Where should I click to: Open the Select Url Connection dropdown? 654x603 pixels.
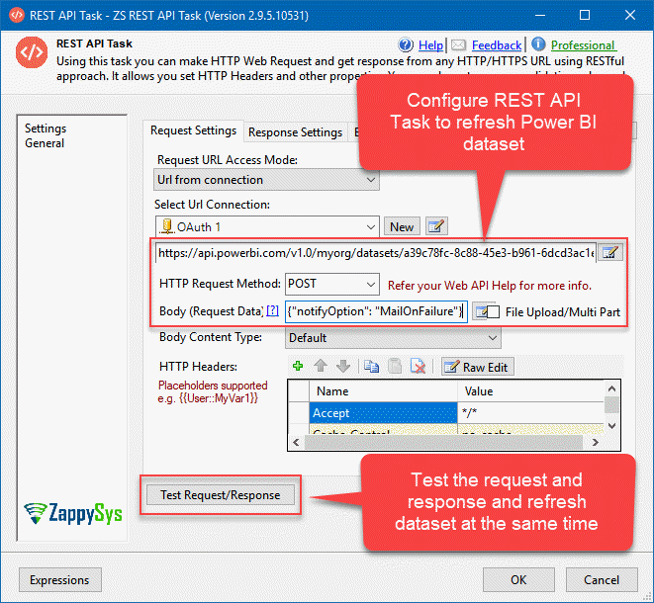point(370,226)
